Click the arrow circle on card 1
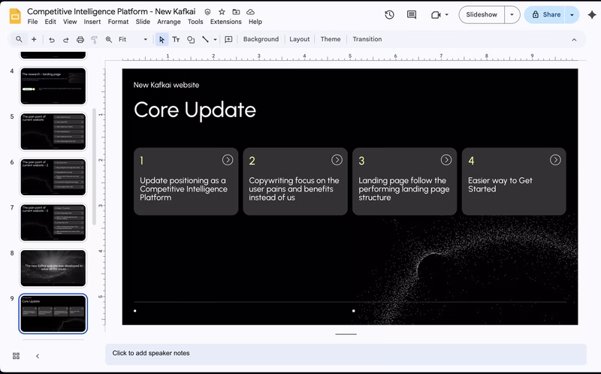601x374 pixels. pos(228,160)
